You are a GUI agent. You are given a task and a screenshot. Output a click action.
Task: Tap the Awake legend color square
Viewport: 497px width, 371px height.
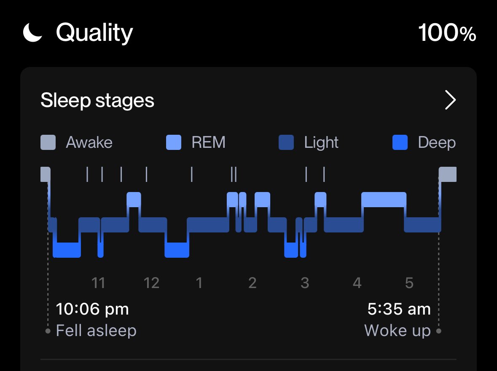click(x=48, y=142)
